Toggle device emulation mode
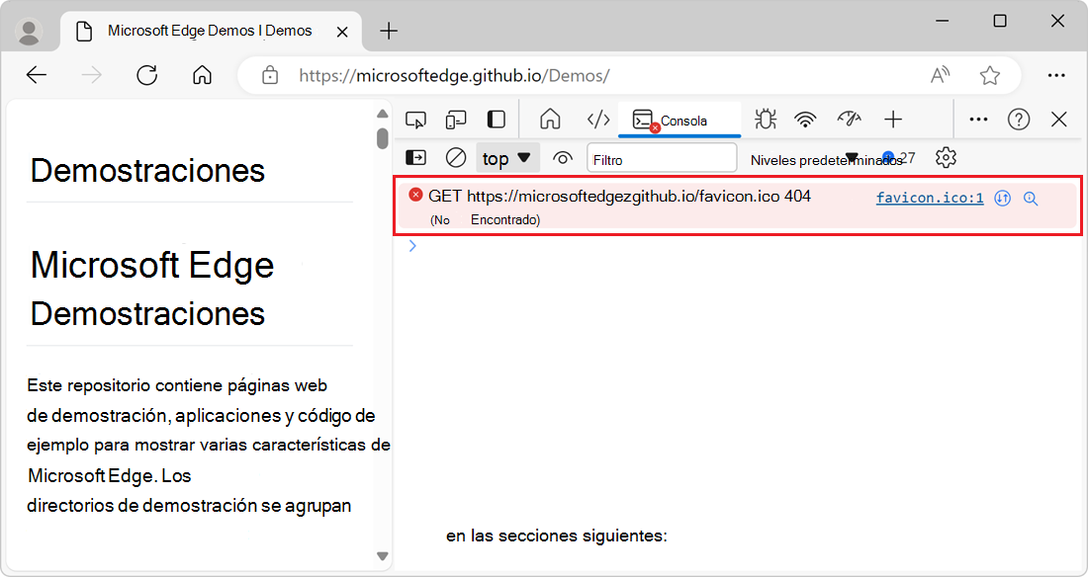This screenshot has height=577, width=1088. (x=455, y=119)
